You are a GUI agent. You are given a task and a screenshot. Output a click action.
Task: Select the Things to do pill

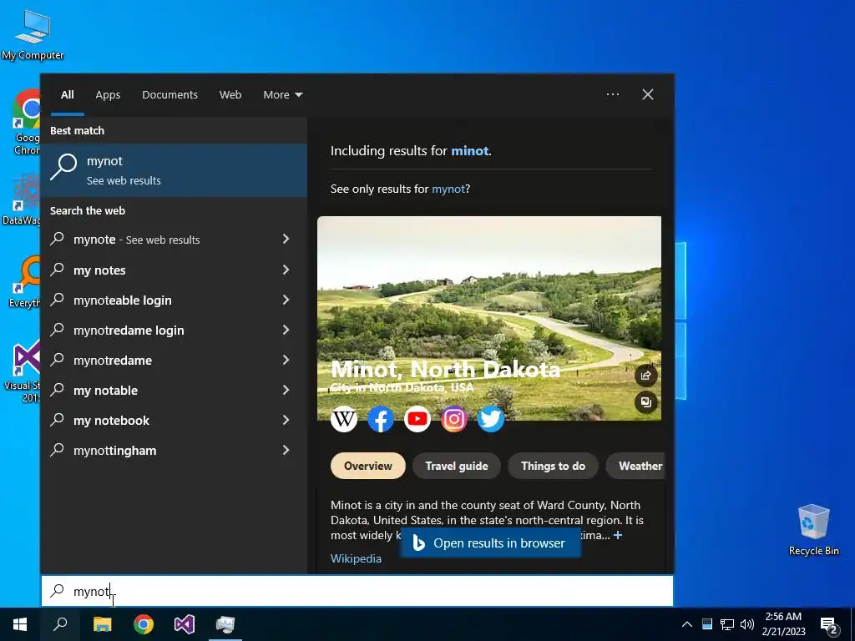553,466
